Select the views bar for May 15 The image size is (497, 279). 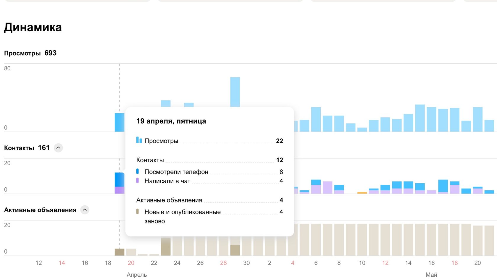click(x=420, y=118)
